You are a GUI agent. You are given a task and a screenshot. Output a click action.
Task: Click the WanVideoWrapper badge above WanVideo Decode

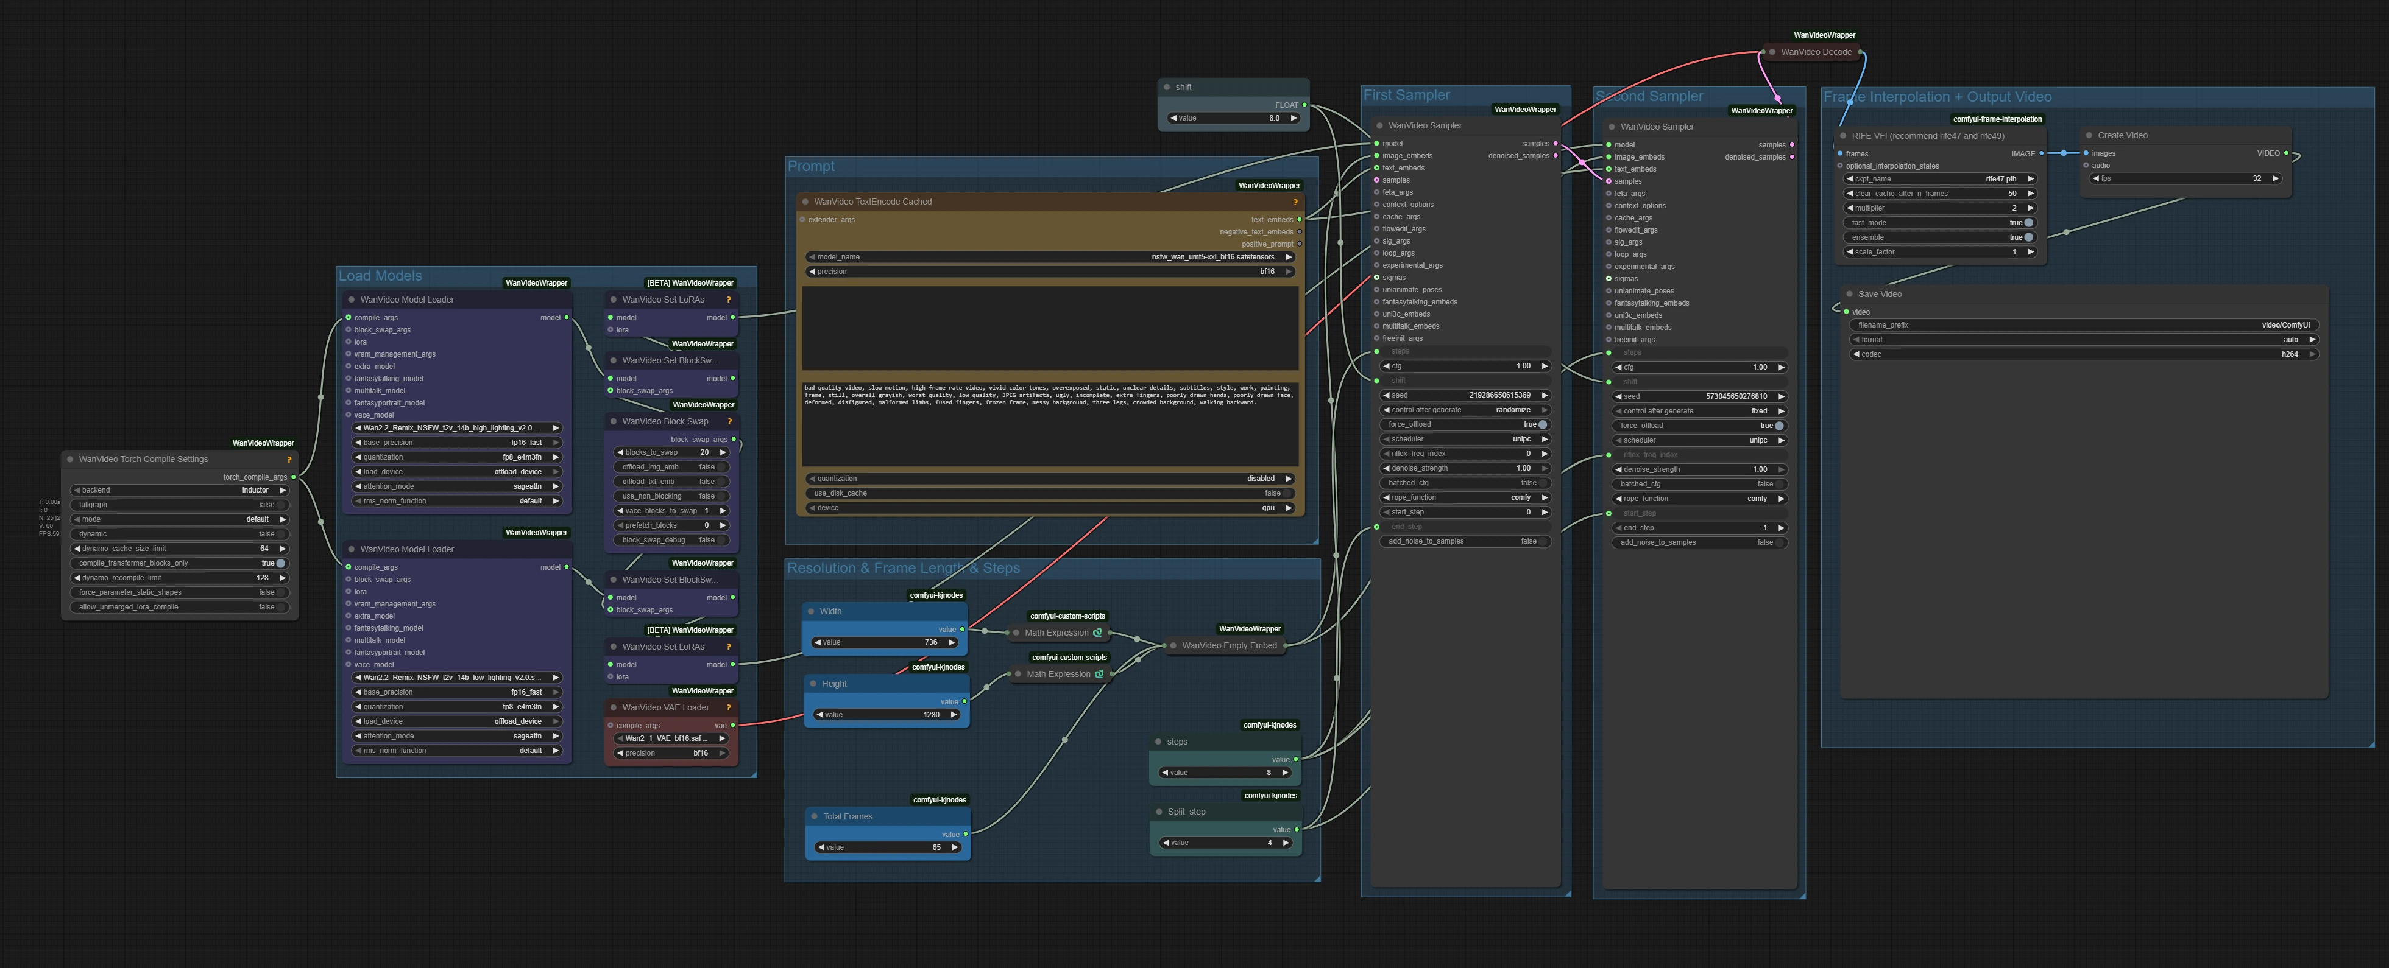pos(1824,35)
